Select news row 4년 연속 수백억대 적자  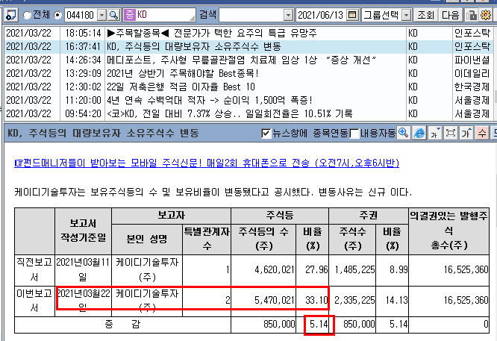coord(248,100)
